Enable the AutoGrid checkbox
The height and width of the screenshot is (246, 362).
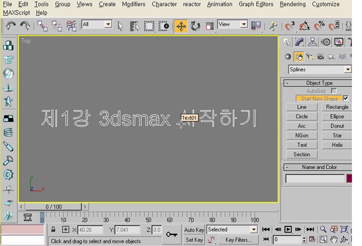tap(334, 91)
